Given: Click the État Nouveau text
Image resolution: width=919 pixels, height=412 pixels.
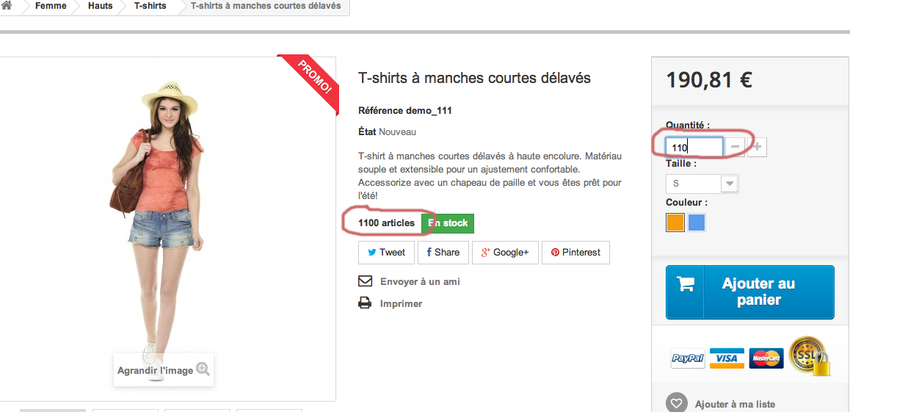Looking at the screenshot, I should [x=387, y=132].
